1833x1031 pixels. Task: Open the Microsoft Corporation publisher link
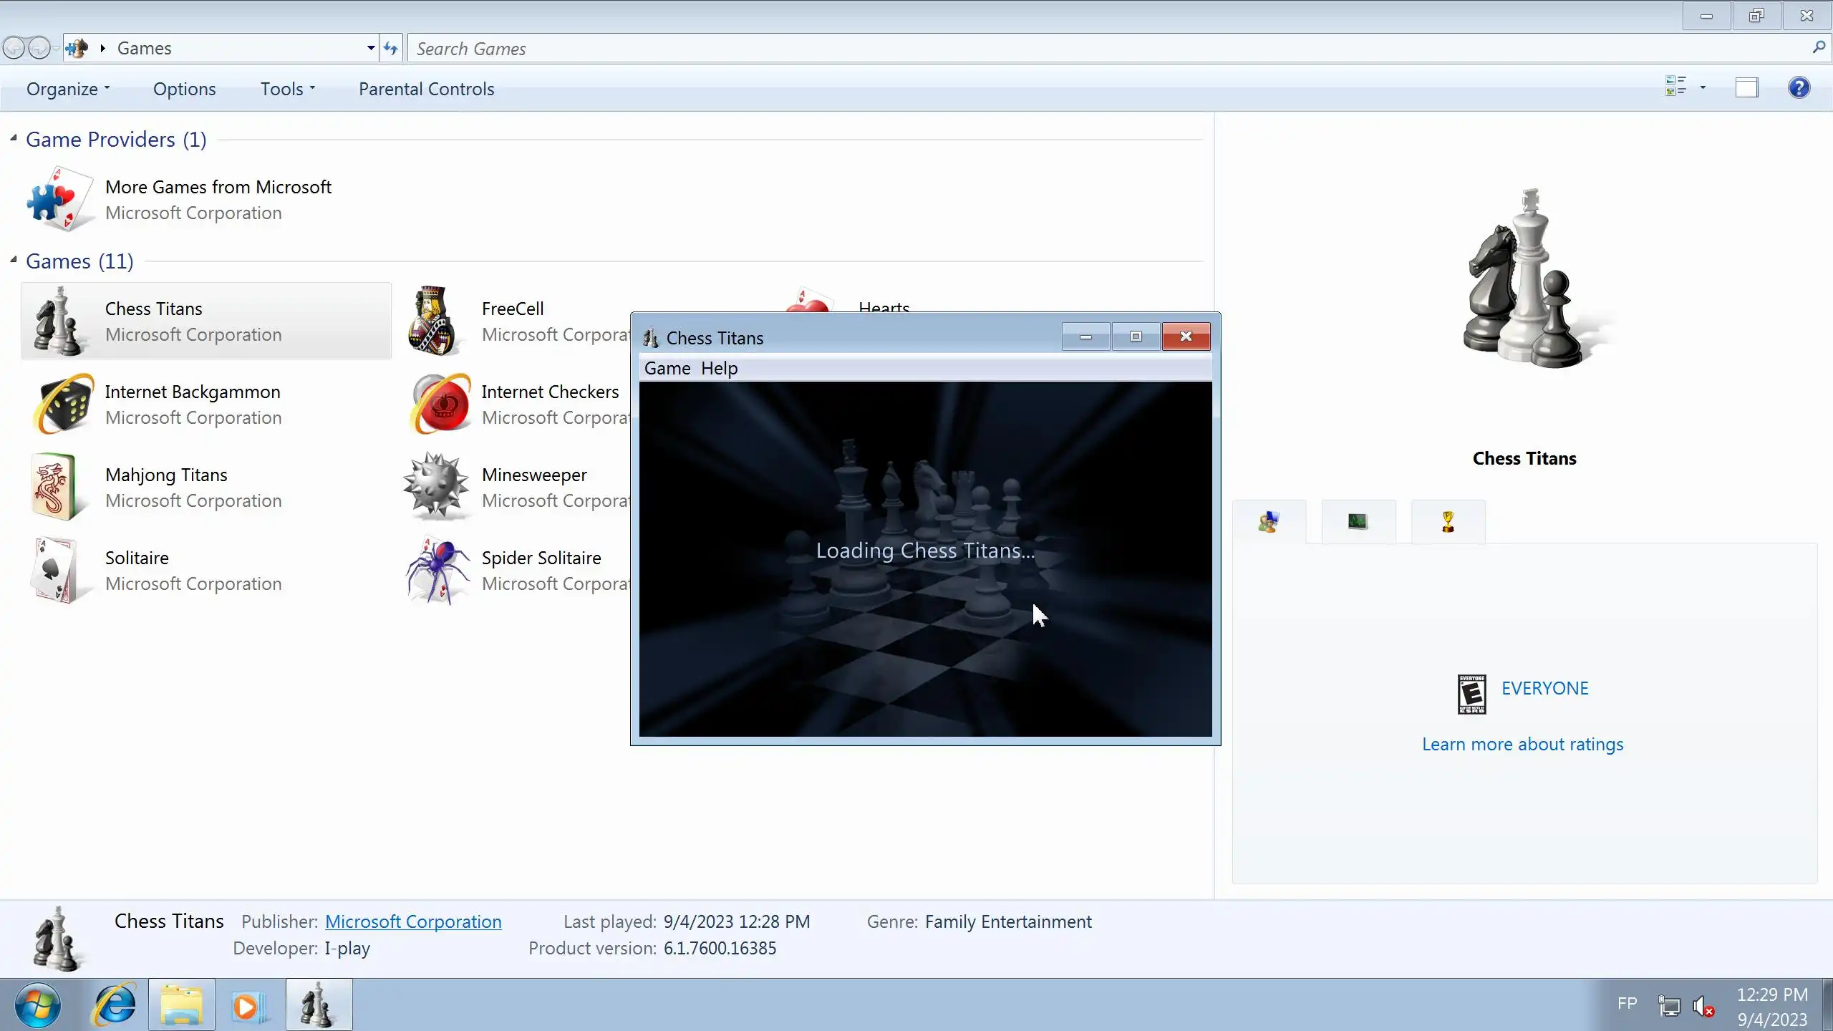(413, 922)
